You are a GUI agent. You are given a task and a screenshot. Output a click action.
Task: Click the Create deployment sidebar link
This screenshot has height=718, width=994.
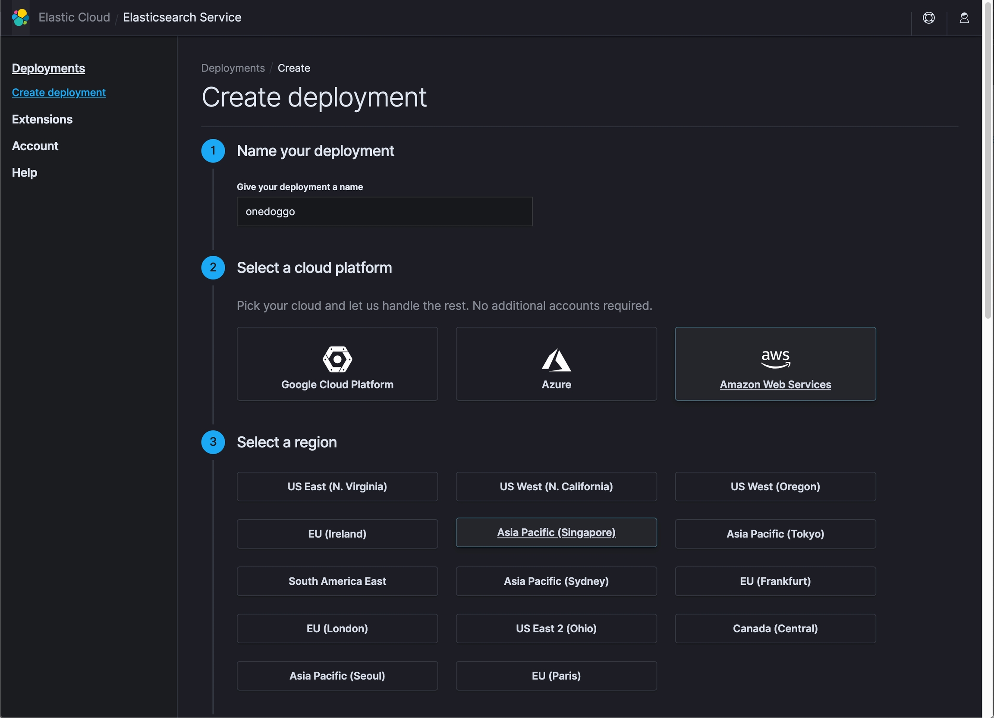pyautogui.click(x=59, y=92)
